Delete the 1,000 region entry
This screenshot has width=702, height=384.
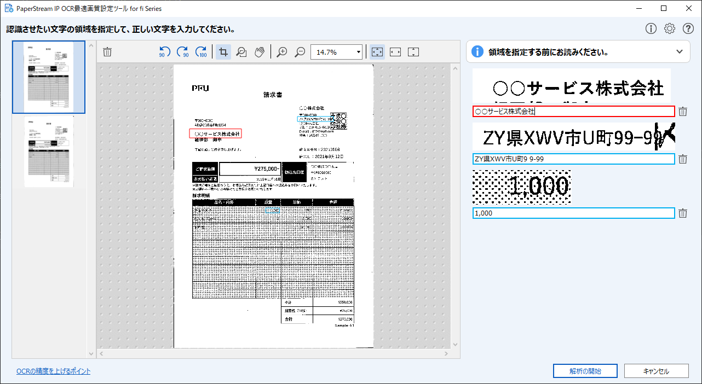point(683,213)
